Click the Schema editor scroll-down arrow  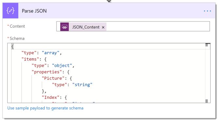[207, 101]
